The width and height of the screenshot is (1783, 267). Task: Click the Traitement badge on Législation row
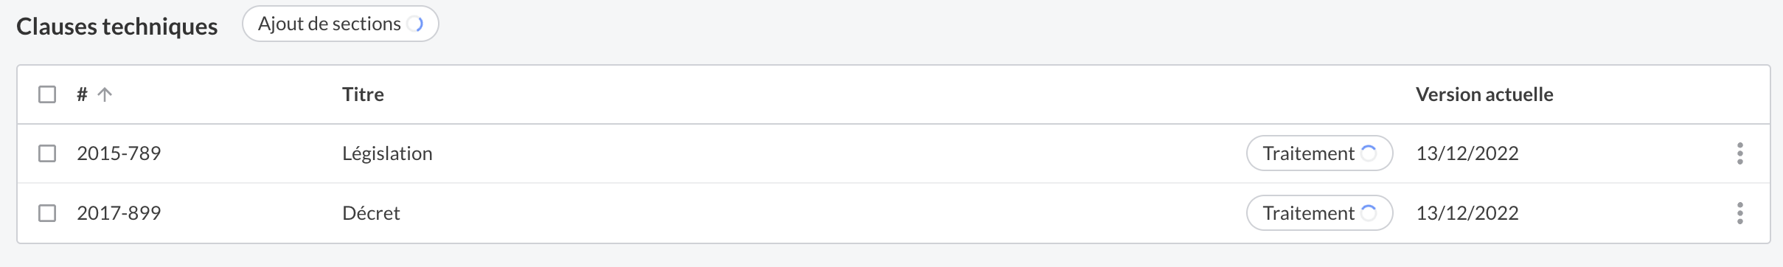tap(1319, 153)
